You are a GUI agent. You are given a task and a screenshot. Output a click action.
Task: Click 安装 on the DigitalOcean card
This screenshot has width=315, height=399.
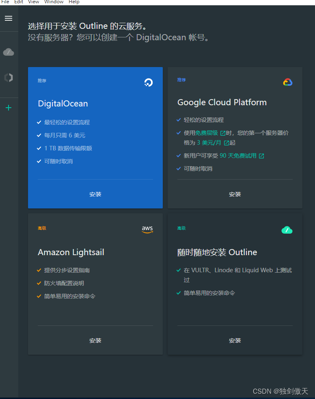(95, 194)
